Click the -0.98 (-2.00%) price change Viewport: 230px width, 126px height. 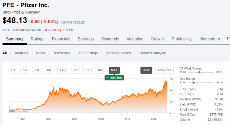(44, 22)
